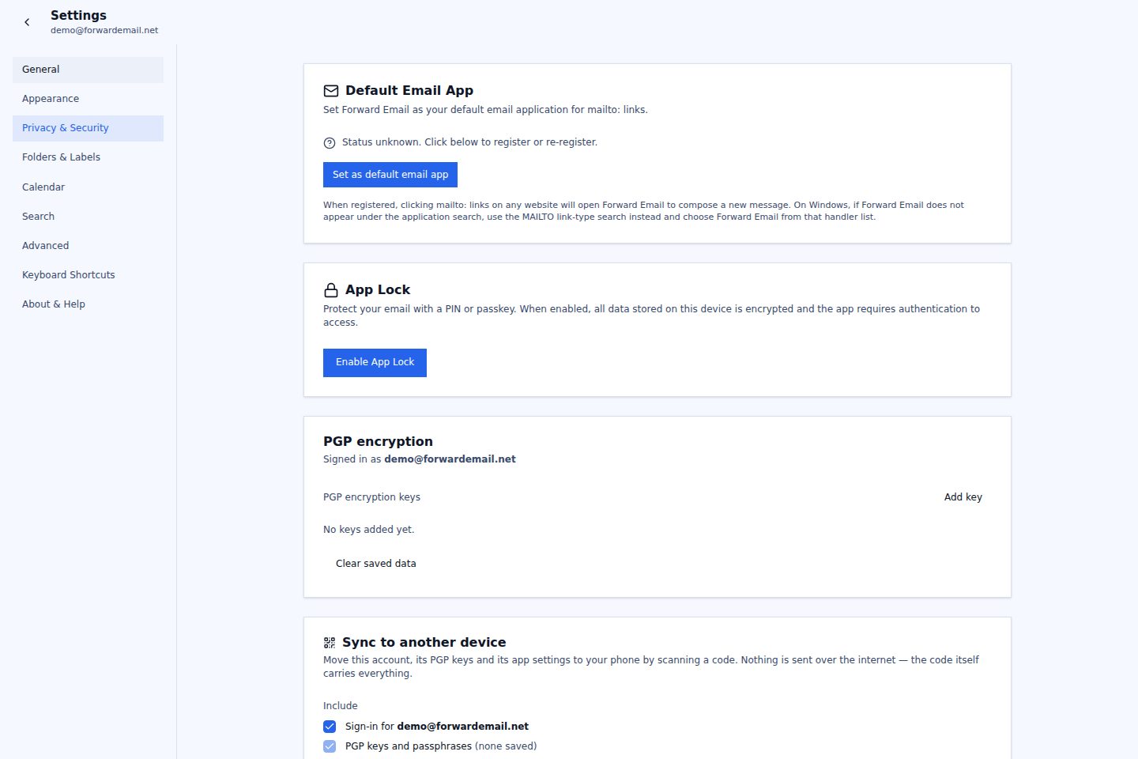Click the 'Status unknown' message text
The image size is (1138, 759).
coord(469,142)
